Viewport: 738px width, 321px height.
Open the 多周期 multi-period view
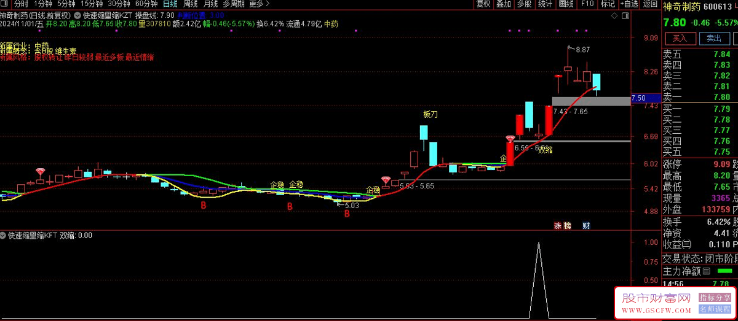[x=234, y=4]
